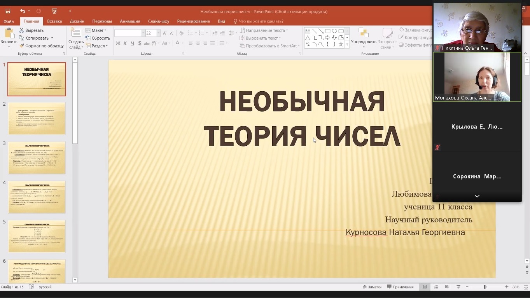Select the oval shape in shapes gallery
The width and height of the screenshot is (530, 300).
click(334, 31)
